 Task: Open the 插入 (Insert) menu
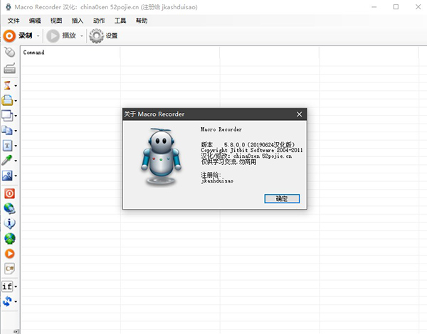(x=78, y=21)
